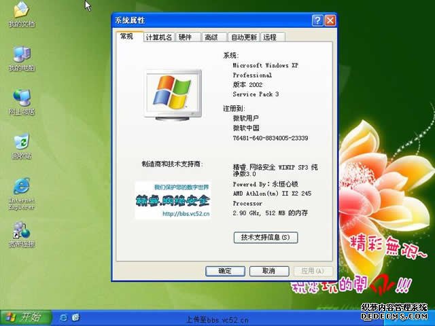This screenshot has width=435, height=326.
Task: Select the Network Neighborhood desktop icon
Action: tap(22, 102)
